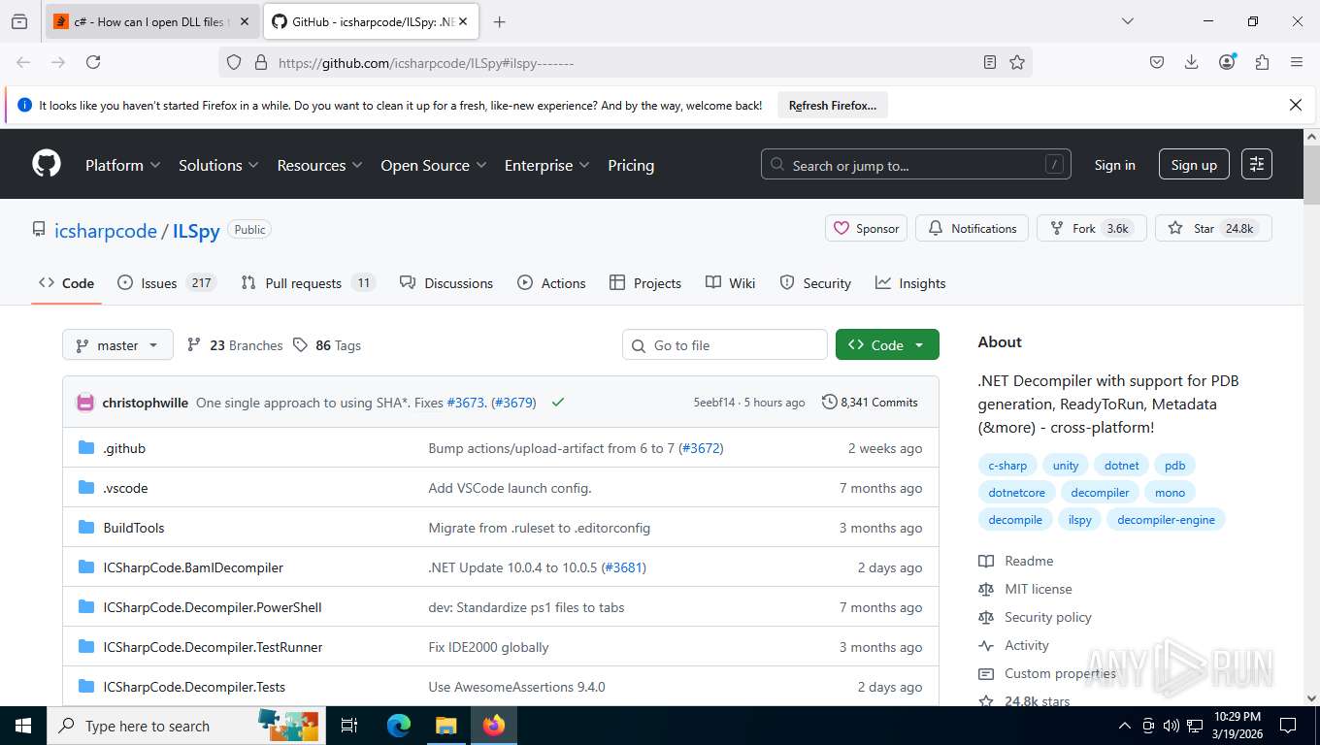Open Firefox reader view icon in address bar
Image resolution: width=1320 pixels, height=745 pixels.
click(x=990, y=62)
